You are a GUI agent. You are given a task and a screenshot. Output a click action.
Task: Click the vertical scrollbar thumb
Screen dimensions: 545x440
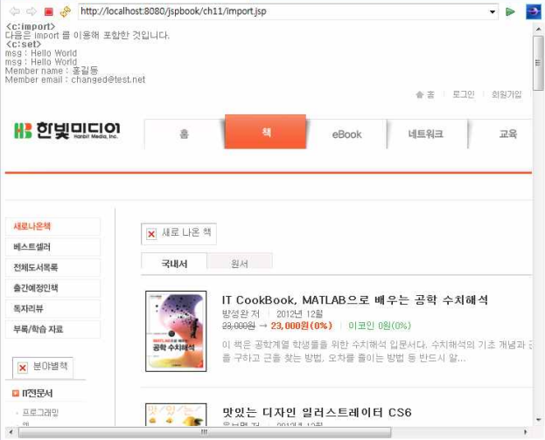point(538,63)
